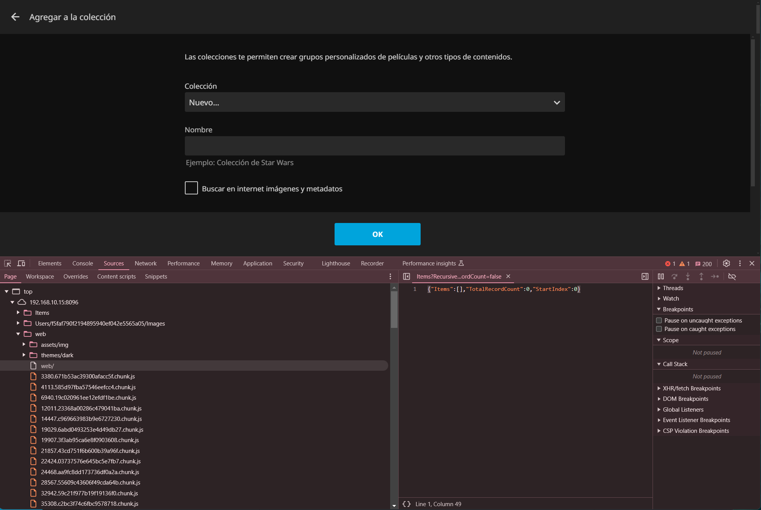Screen dimensions: 761x510
Task: Click the pretty print braces icon
Action: click(x=406, y=504)
